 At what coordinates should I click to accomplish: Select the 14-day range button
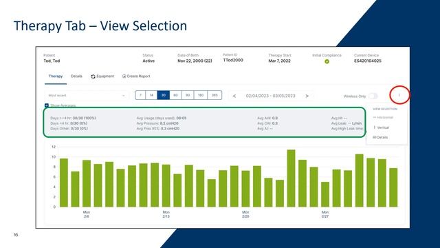tap(151, 95)
